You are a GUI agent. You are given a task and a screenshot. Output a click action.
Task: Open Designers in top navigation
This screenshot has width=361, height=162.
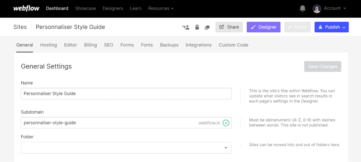113,8
